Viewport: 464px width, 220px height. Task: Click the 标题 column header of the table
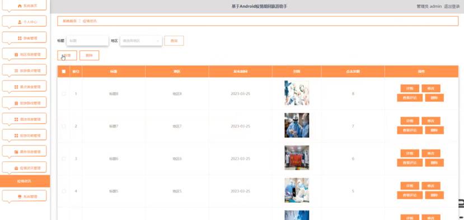tap(114, 72)
